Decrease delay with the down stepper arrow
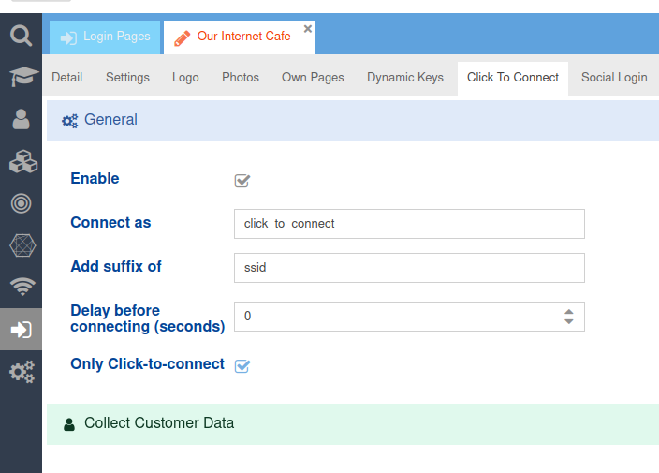Screen dimensions: 659x473 (568, 322)
